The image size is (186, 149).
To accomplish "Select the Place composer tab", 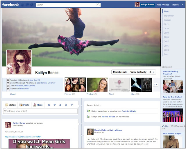I will 38,105.
